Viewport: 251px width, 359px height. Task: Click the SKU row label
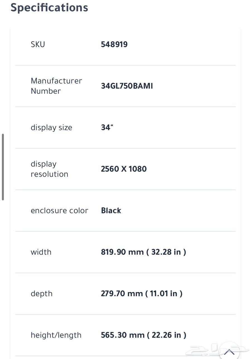[38, 44]
